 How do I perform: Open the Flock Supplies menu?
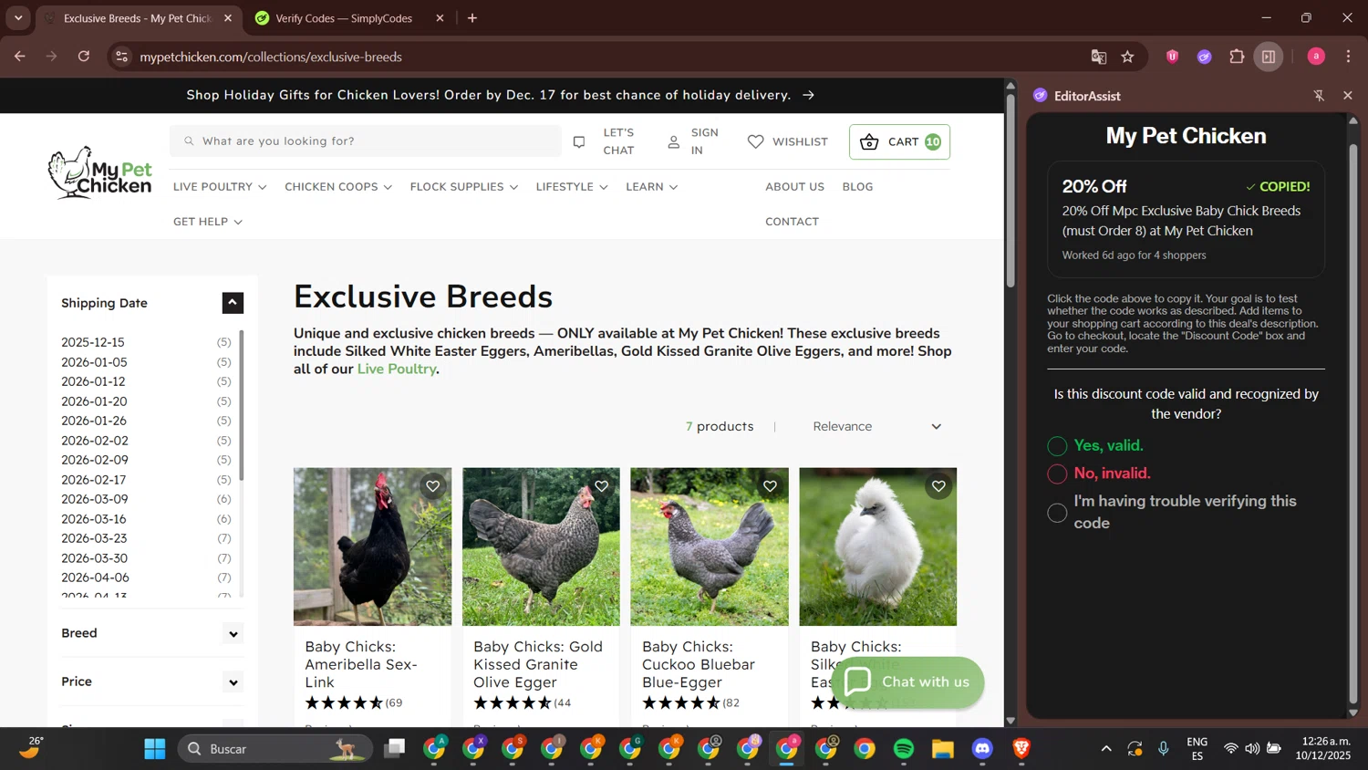(464, 187)
